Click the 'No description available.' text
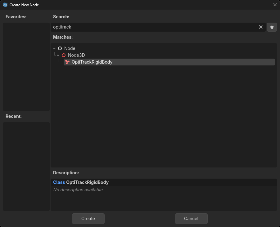280x227 pixels. [79, 190]
